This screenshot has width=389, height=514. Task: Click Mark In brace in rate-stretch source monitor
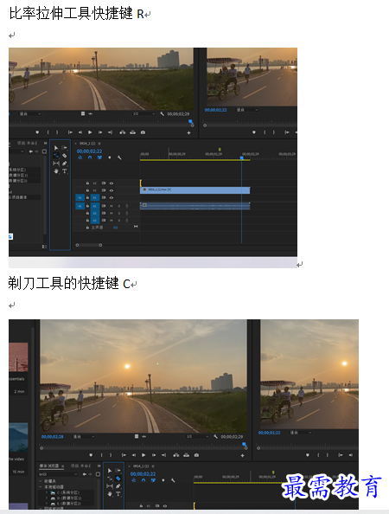[48, 132]
